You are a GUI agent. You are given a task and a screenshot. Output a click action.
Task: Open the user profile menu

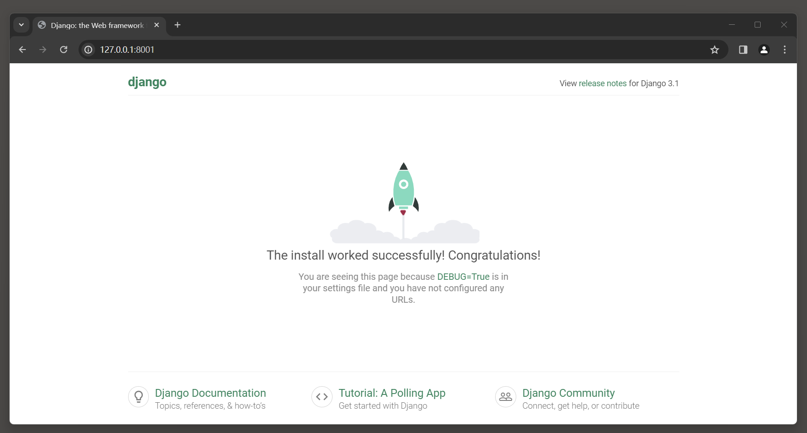pos(764,50)
